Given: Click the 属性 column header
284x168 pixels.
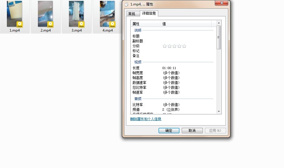Looking at the screenshot, I should pyautogui.click(x=146, y=24).
